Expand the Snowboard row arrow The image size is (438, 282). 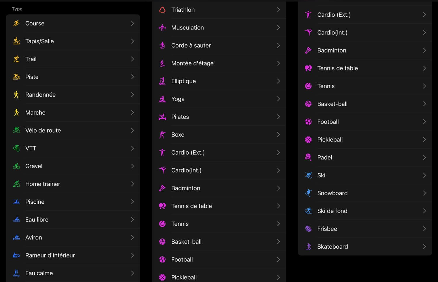coord(424,193)
